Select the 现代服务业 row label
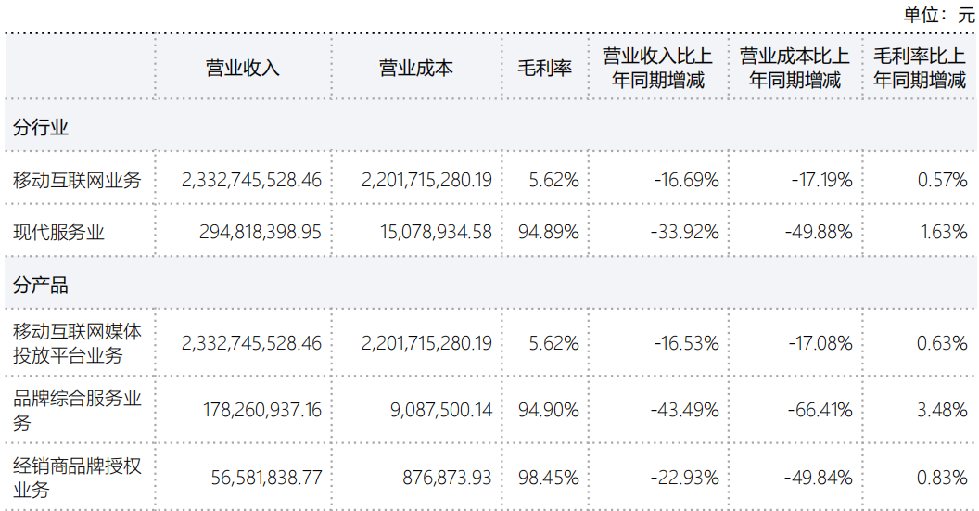This screenshot has height=511, width=979. pyautogui.click(x=59, y=232)
